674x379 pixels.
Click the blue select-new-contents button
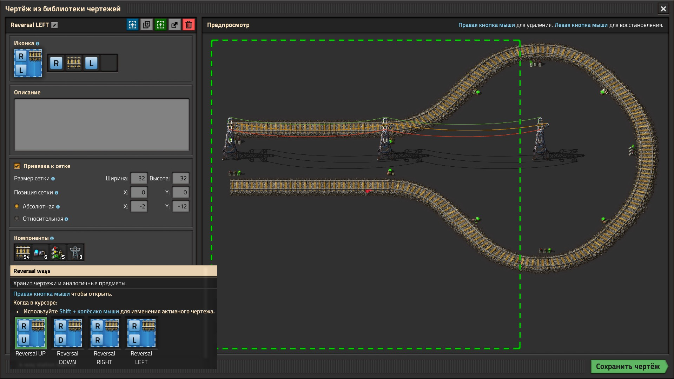coord(132,25)
